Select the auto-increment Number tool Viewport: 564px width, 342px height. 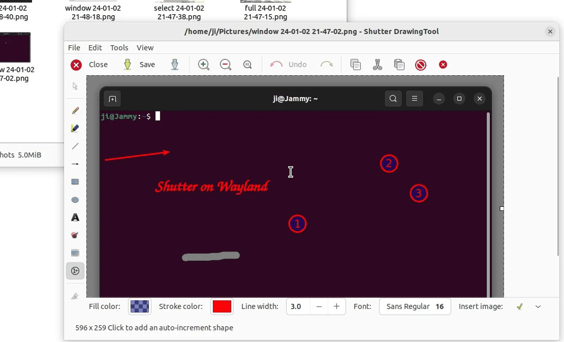[x=75, y=271]
